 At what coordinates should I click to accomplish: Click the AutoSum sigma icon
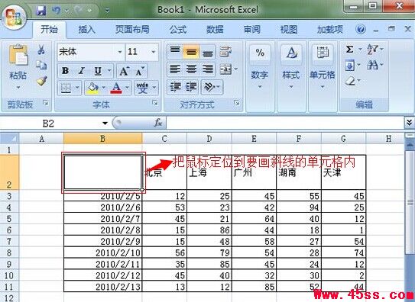pos(349,50)
